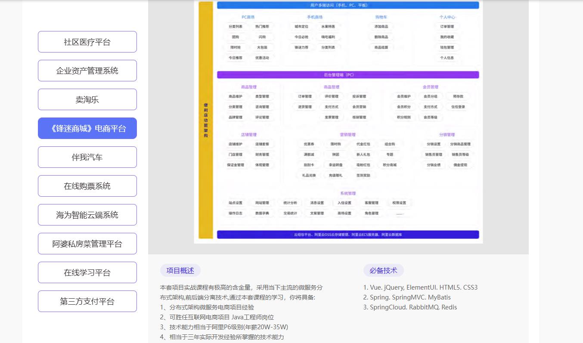Switch to the 卖淘乐 project
This screenshot has width=583, height=343.
pos(87,99)
